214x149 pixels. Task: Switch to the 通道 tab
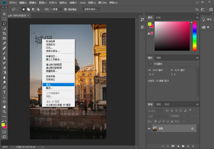coord(158,104)
